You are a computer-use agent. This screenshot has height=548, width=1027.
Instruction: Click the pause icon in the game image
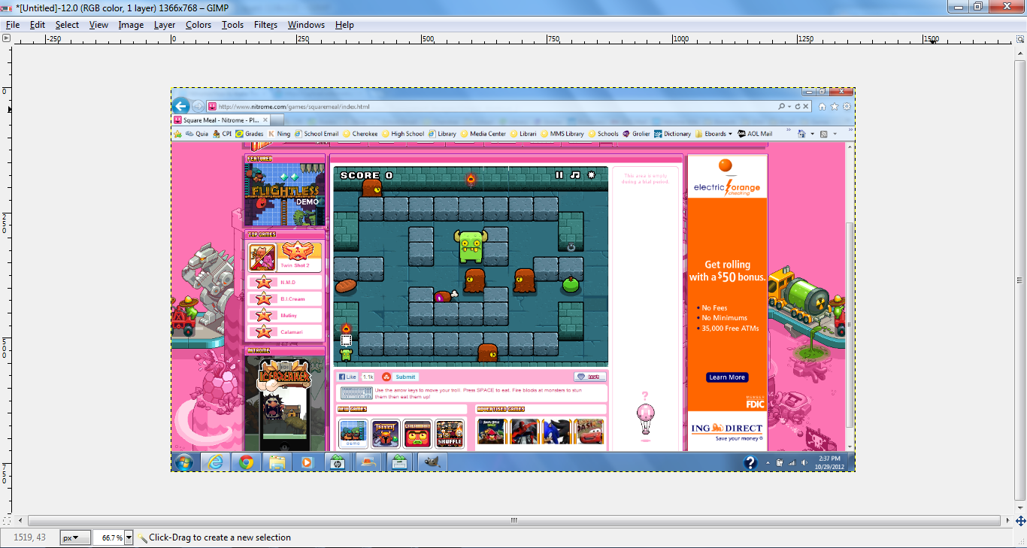pos(559,175)
